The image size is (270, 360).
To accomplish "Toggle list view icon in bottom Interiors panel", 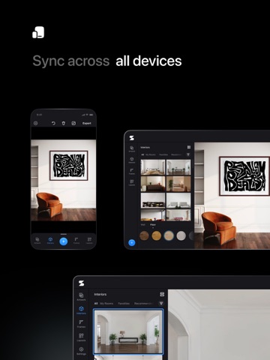I will point(162,294).
